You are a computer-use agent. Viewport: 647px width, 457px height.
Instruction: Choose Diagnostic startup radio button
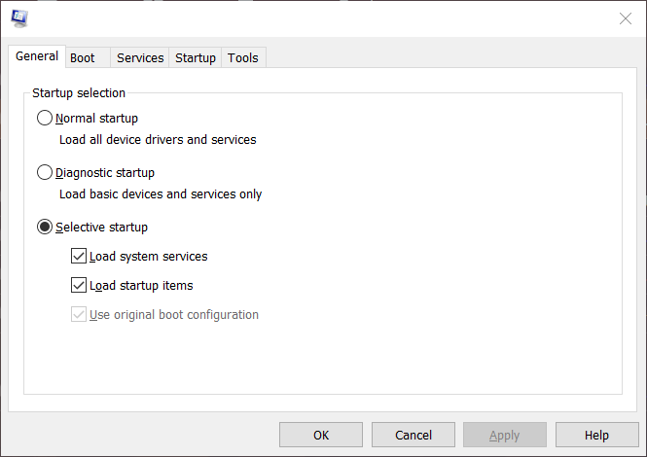pos(45,172)
